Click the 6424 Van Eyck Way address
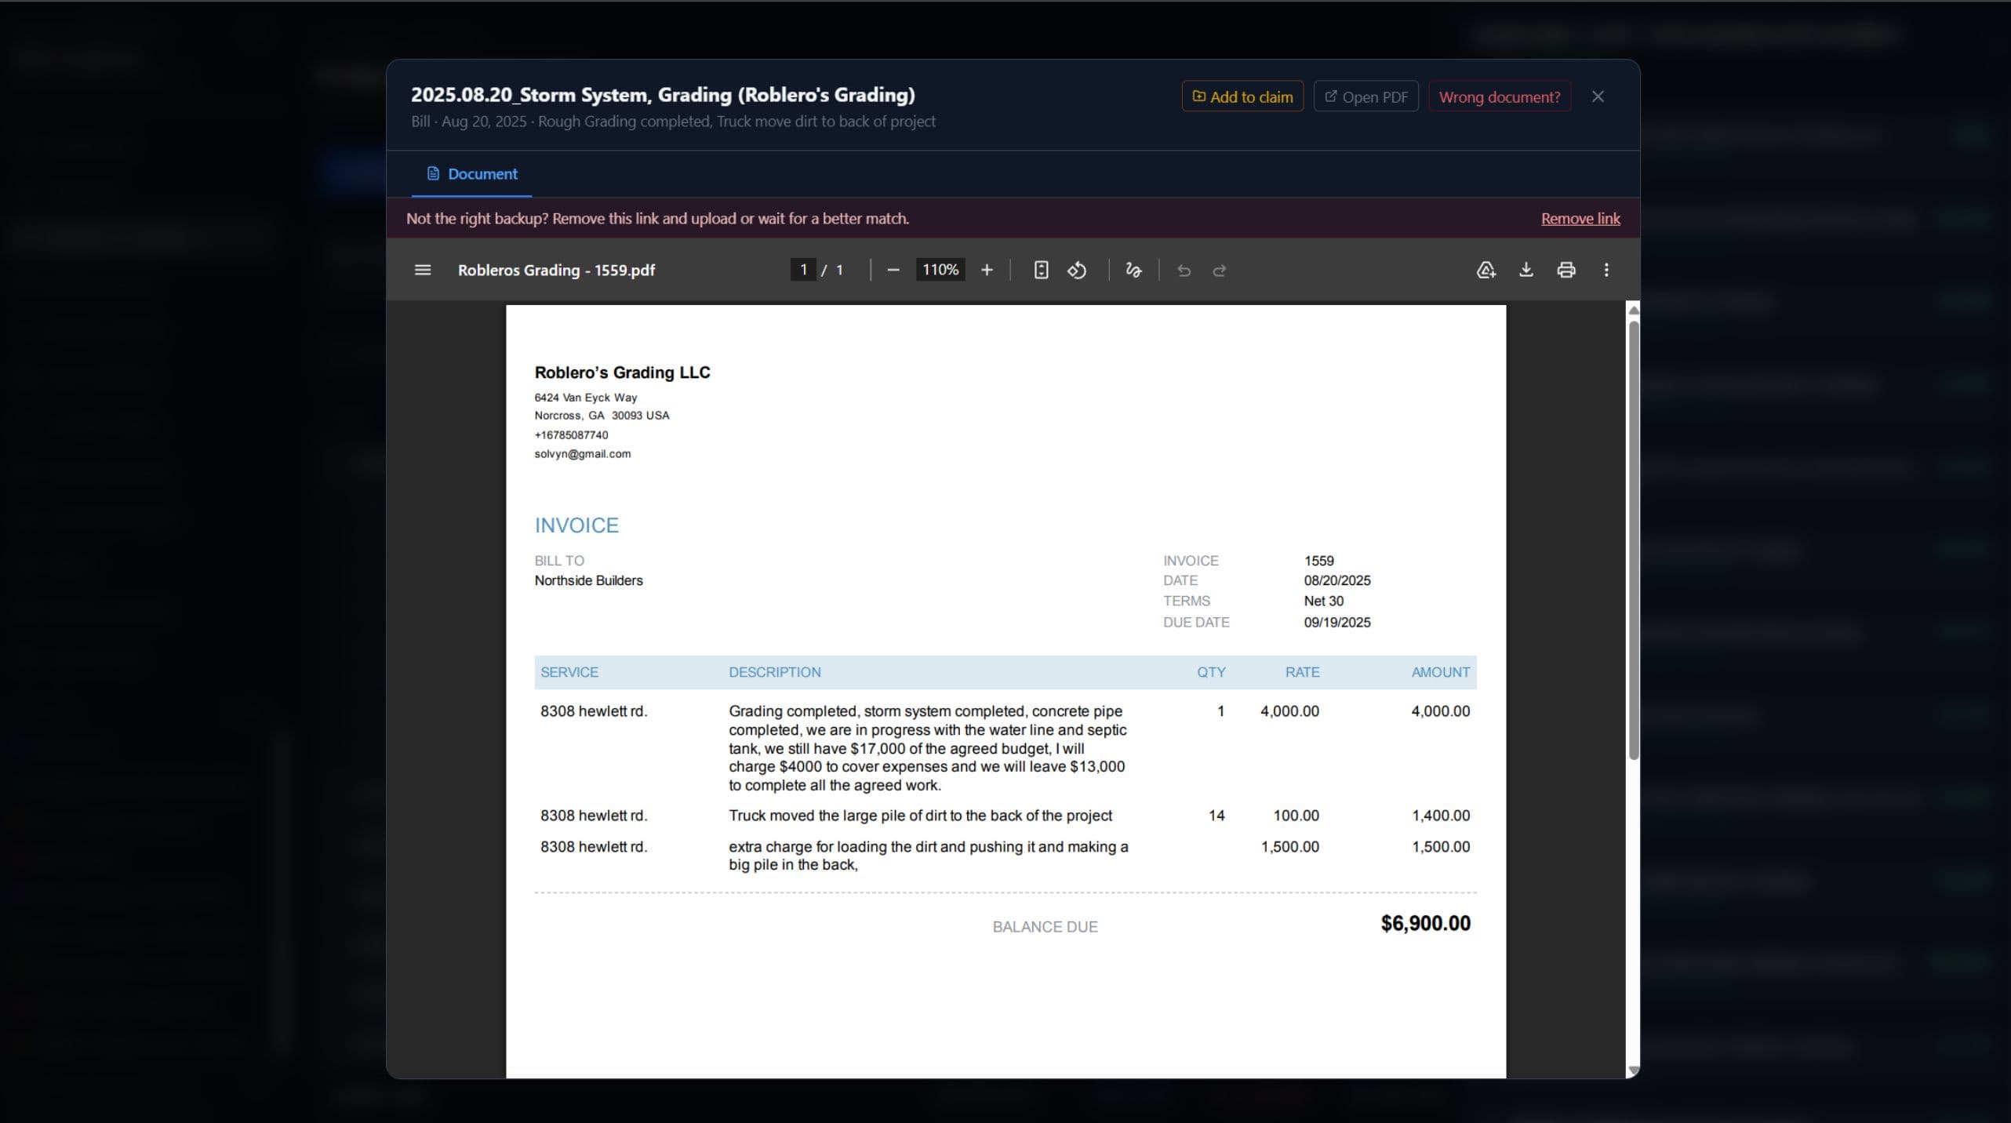 (585, 398)
